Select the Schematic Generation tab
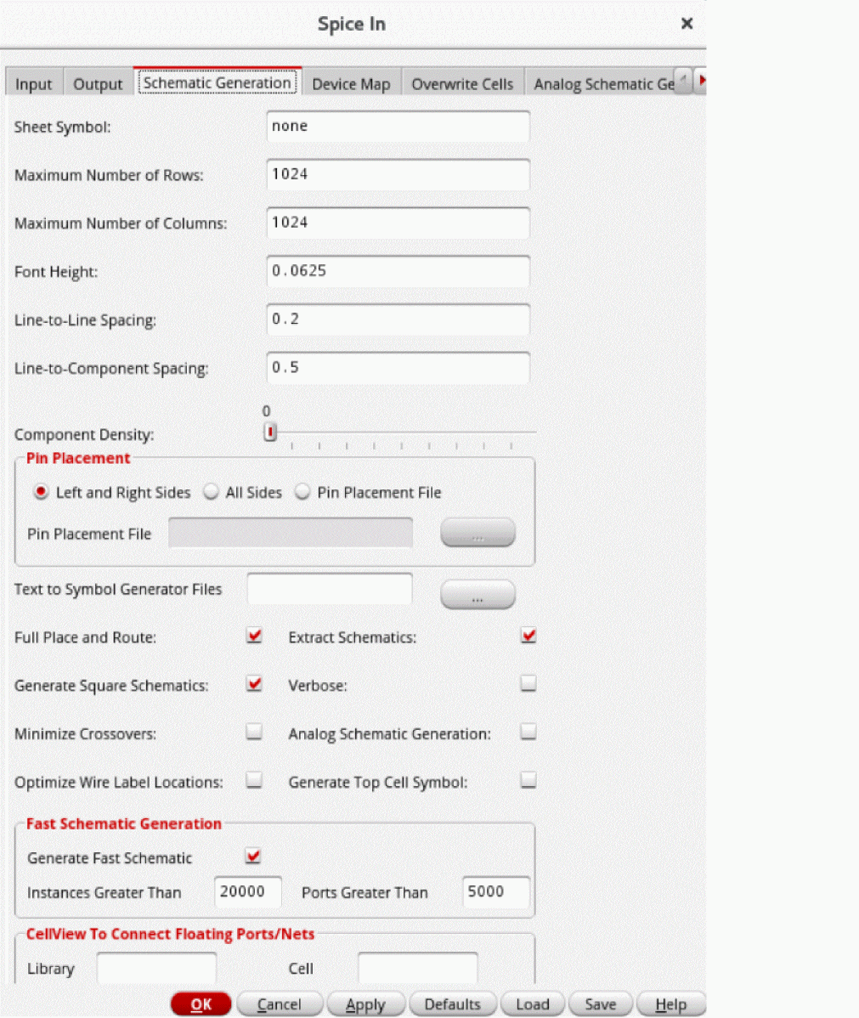The width and height of the screenshot is (859, 1018). (x=217, y=82)
